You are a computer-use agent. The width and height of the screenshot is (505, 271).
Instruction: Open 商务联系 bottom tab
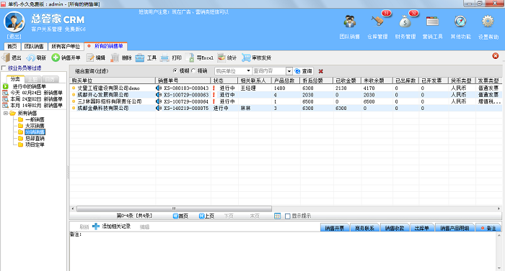[364, 228]
